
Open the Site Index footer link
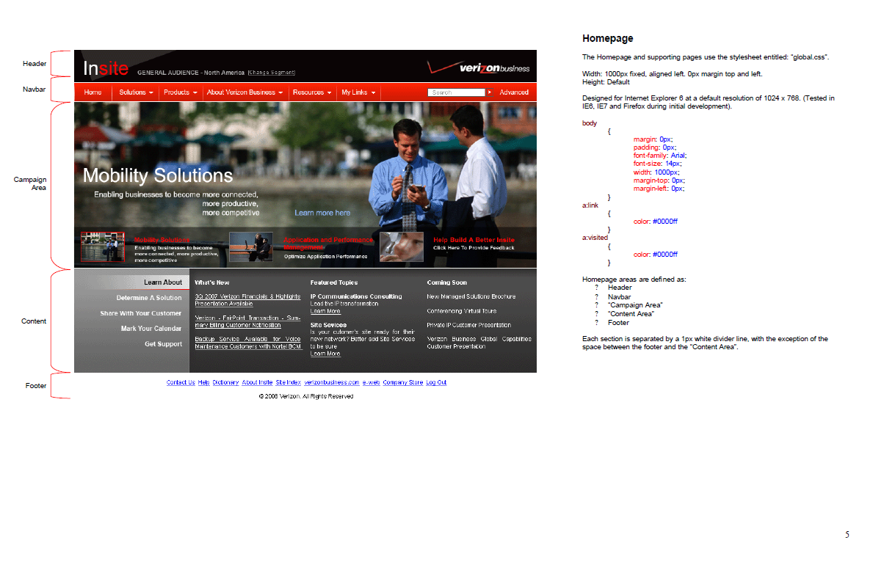(289, 383)
